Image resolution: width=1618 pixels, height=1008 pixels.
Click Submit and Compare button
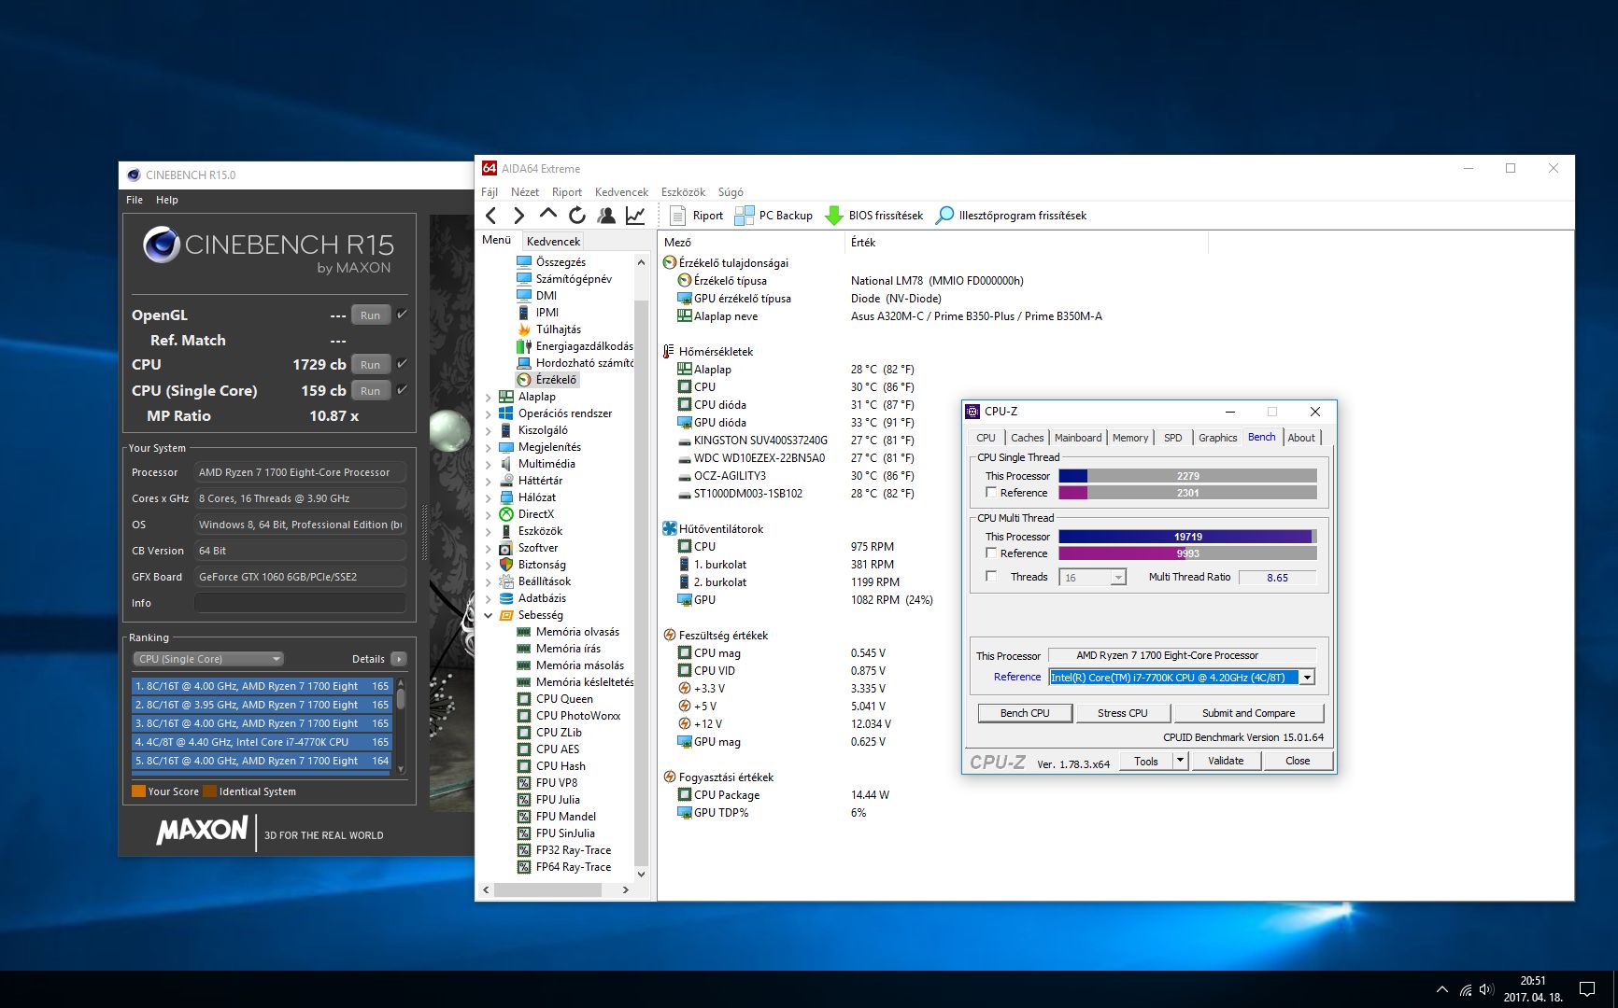1248,713
